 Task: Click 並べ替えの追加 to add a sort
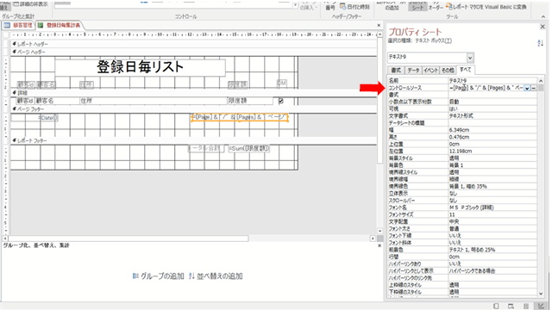(216, 276)
